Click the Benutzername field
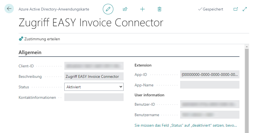 (210, 115)
